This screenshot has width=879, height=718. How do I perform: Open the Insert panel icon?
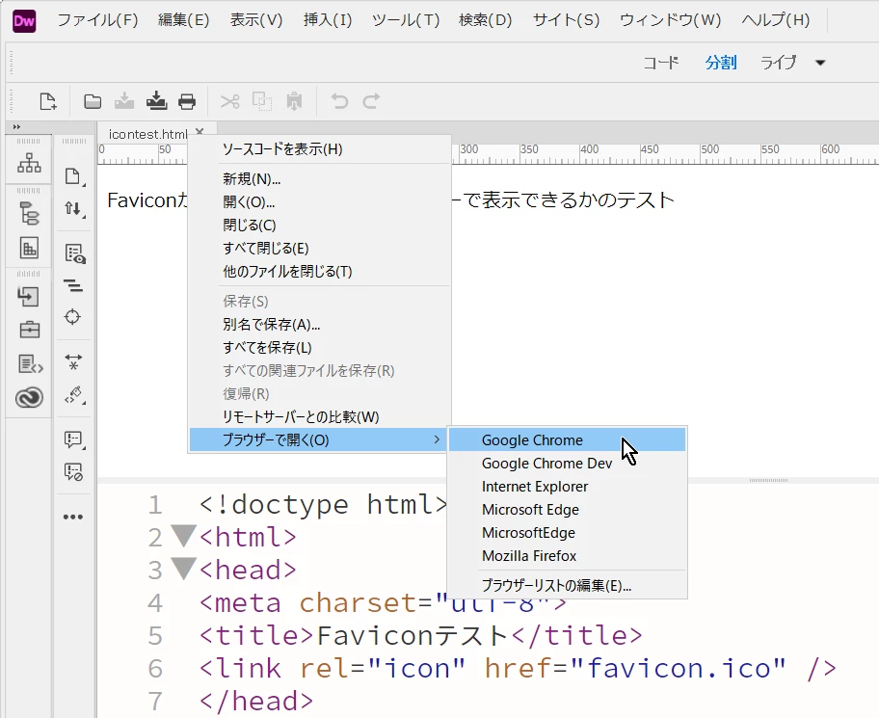(x=29, y=296)
